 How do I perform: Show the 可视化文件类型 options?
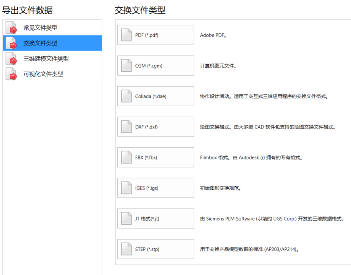pyautogui.click(x=43, y=74)
